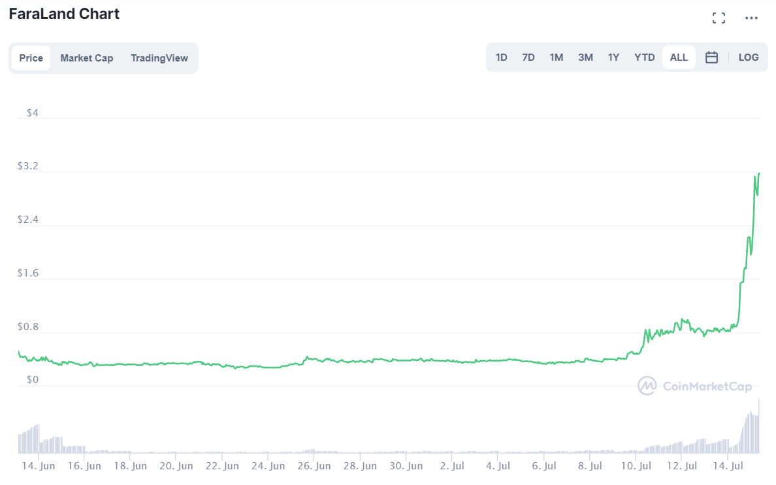Set the range to 1Y
This screenshot has height=485, width=776.
[613, 58]
